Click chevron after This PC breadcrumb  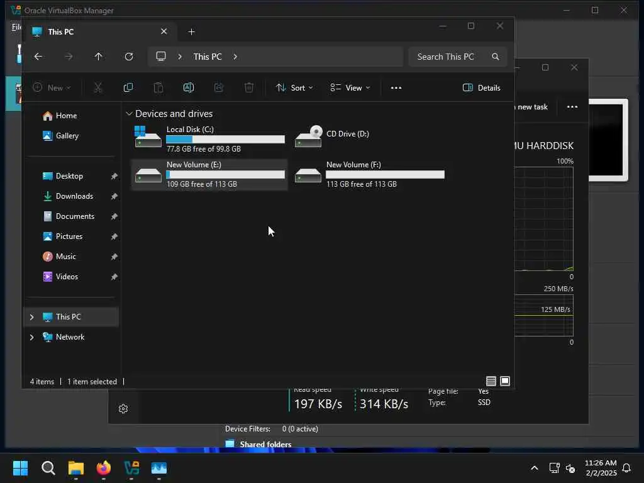[x=235, y=57]
